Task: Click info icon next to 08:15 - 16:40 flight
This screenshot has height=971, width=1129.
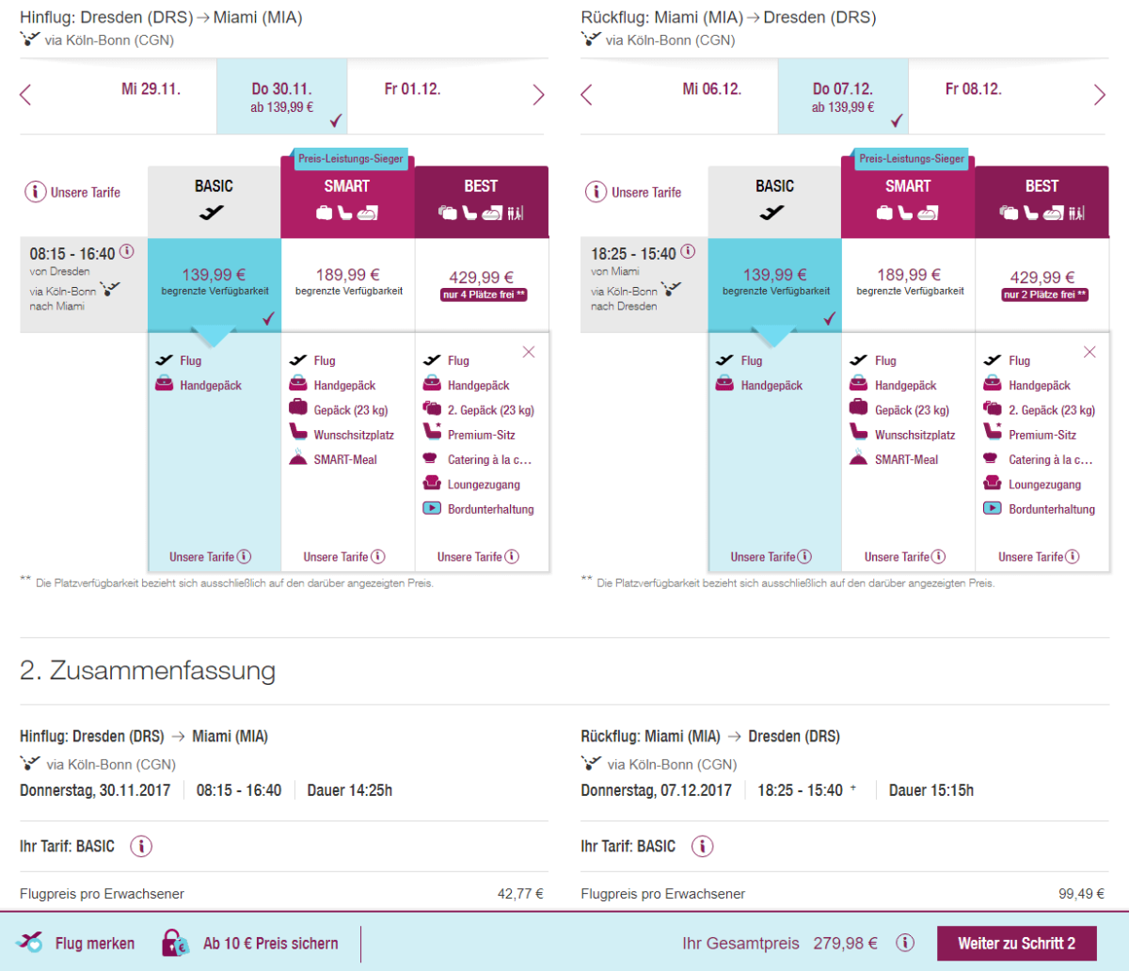Action: pos(127,252)
